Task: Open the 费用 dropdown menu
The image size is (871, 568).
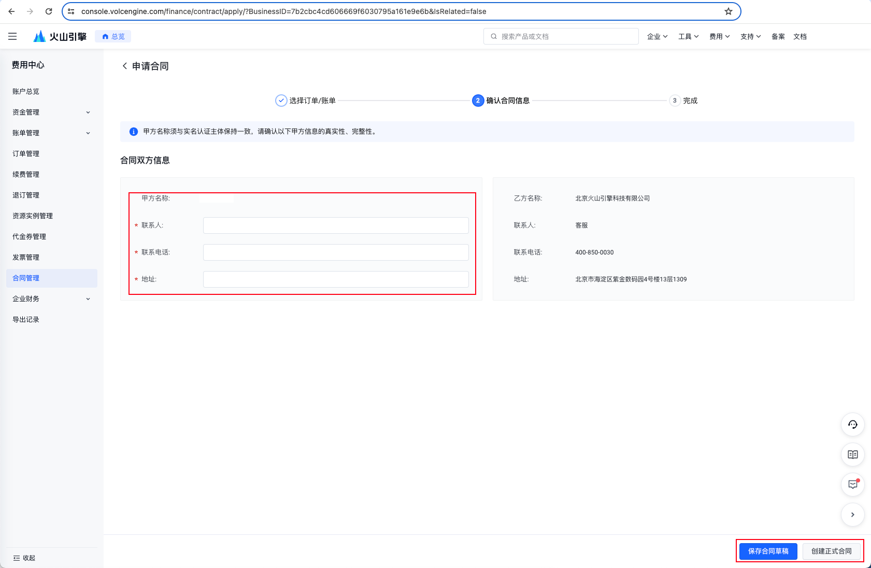Action: [x=720, y=36]
